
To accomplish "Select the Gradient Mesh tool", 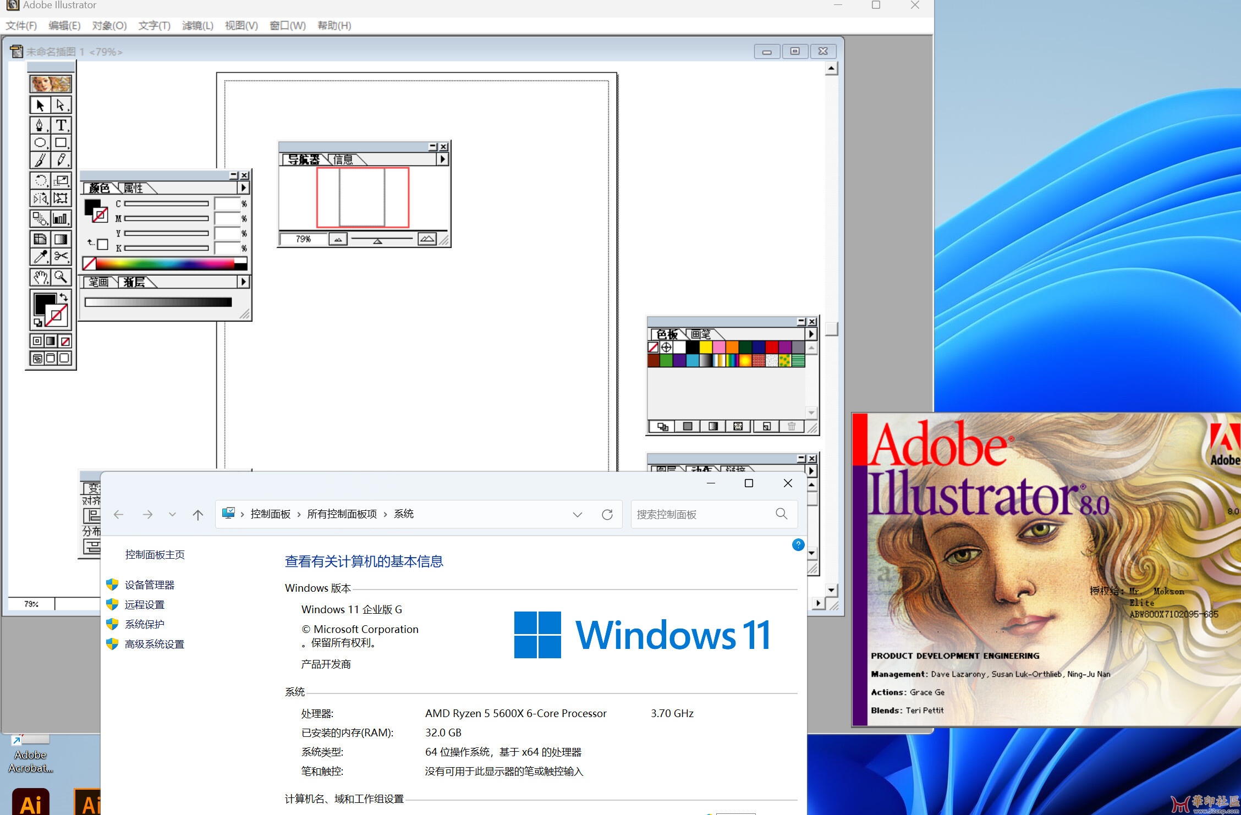I will pyautogui.click(x=40, y=239).
